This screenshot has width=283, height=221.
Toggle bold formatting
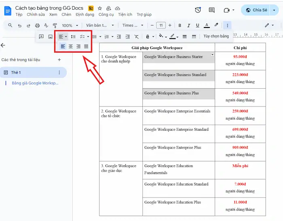180,25
